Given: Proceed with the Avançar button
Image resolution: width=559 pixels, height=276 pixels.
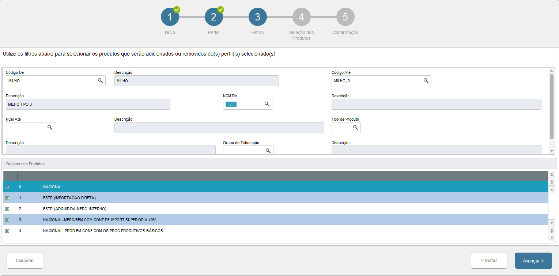Looking at the screenshot, I should point(533,261).
